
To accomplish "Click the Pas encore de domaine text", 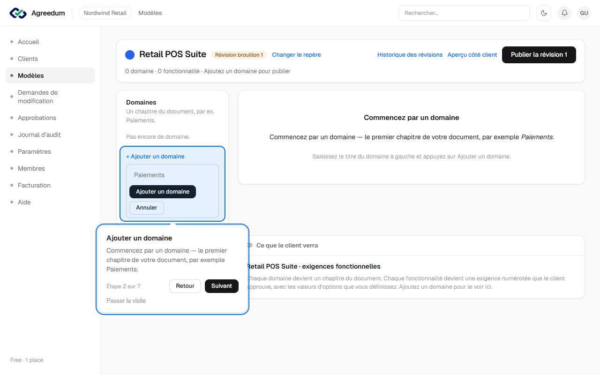I will click(x=158, y=137).
